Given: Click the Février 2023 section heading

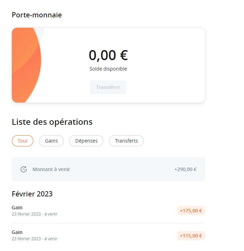Looking at the screenshot, I should pos(32,194).
